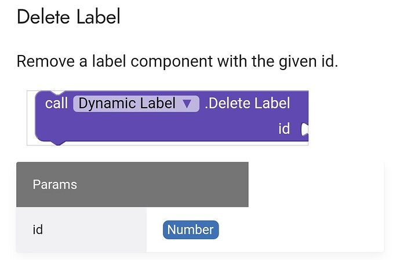Image resolution: width=400 pixels, height=260 pixels.
Task: Click the dropdown arrow beside Dynamic Label
Action: tap(187, 104)
